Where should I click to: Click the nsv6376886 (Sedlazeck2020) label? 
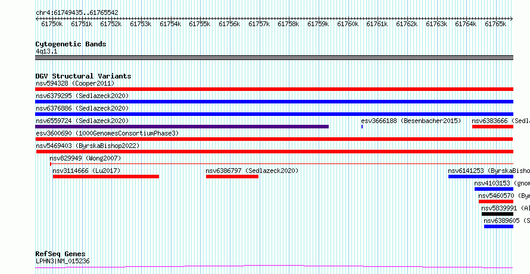(x=82, y=108)
